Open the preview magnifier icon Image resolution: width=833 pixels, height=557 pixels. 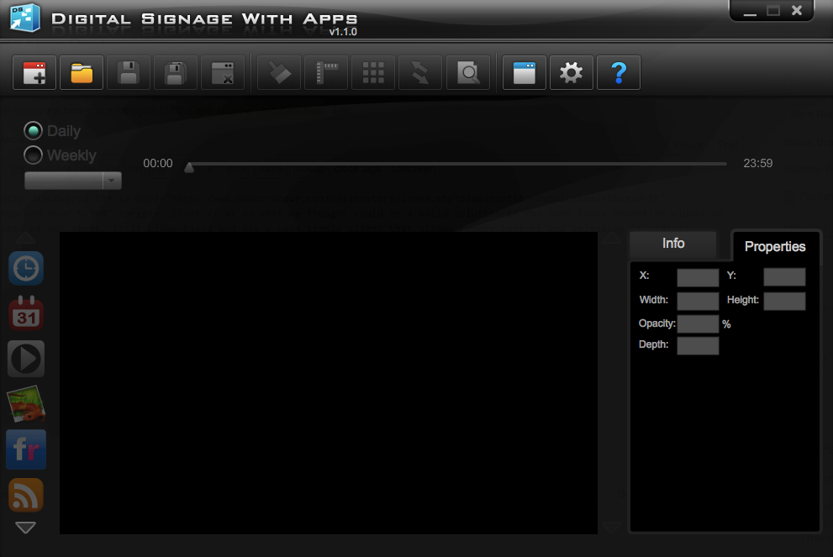[x=468, y=73]
